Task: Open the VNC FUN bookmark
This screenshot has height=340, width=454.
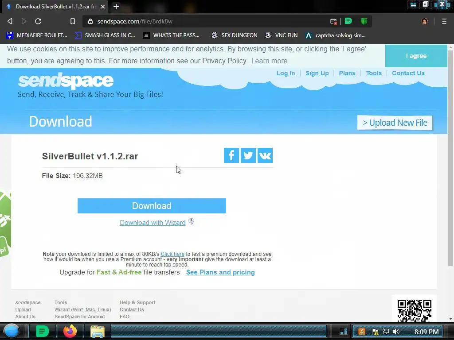Action: 282,35
